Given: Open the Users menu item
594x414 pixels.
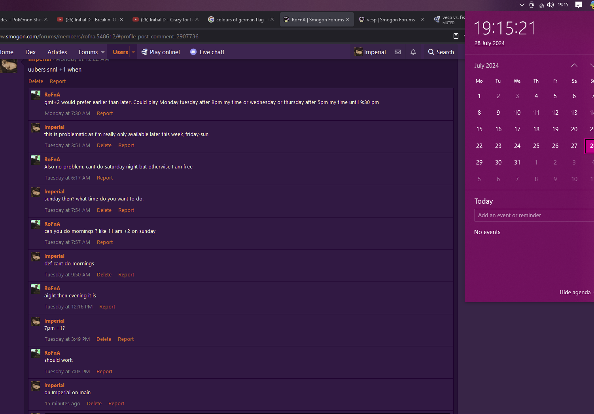Looking at the screenshot, I should (x=120, y=52).
